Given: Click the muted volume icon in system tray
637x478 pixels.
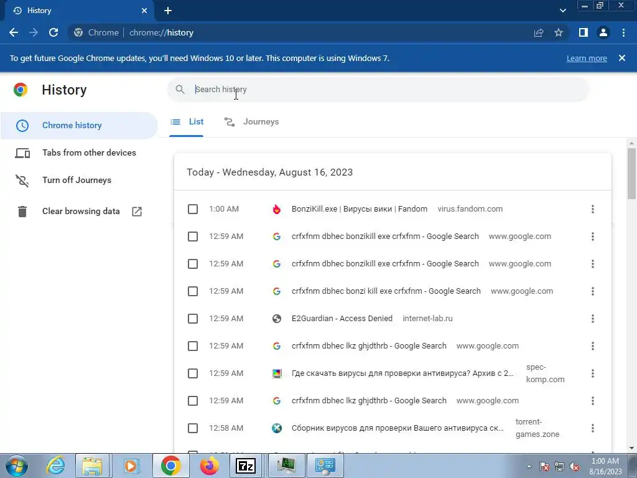Looking at the screenshot, I should pyautogui.click(x=574, y=467).
